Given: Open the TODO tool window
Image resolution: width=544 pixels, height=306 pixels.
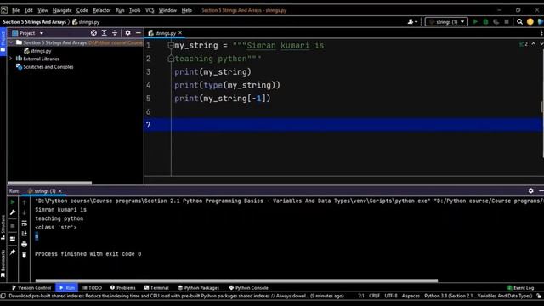Looking at the screenshot, I should pyautogui.click(x=92, y=287).
